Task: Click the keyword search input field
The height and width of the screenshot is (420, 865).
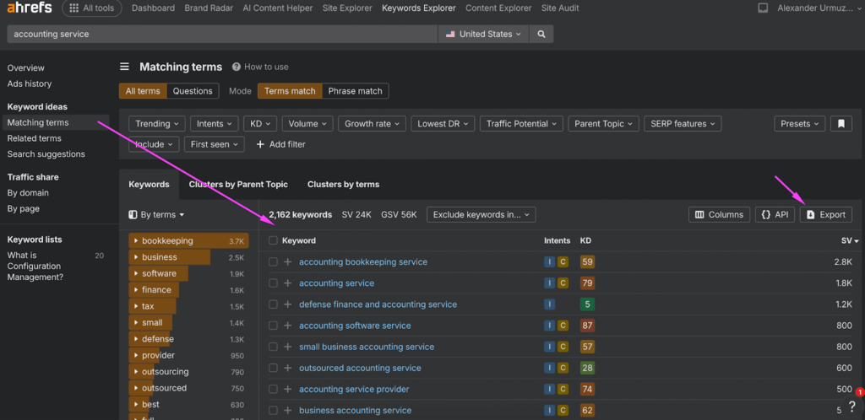Action: pos(220,35)
